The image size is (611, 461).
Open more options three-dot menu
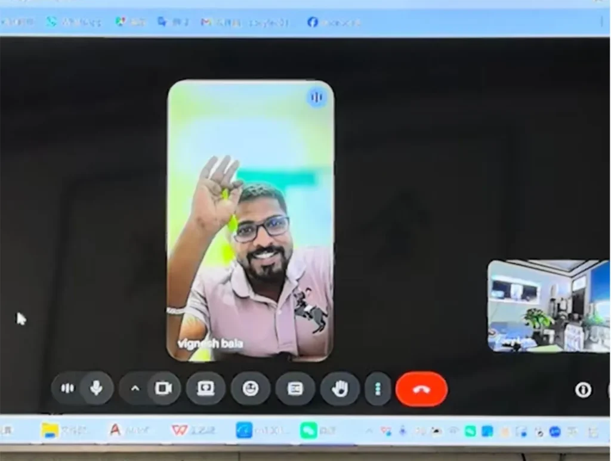point(377,389)
